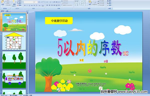Click the Copy icon in clipboard group
Image resolution: width=150 pixels, height=96 pixels.
pyautogui.click(x=6, y=3)
